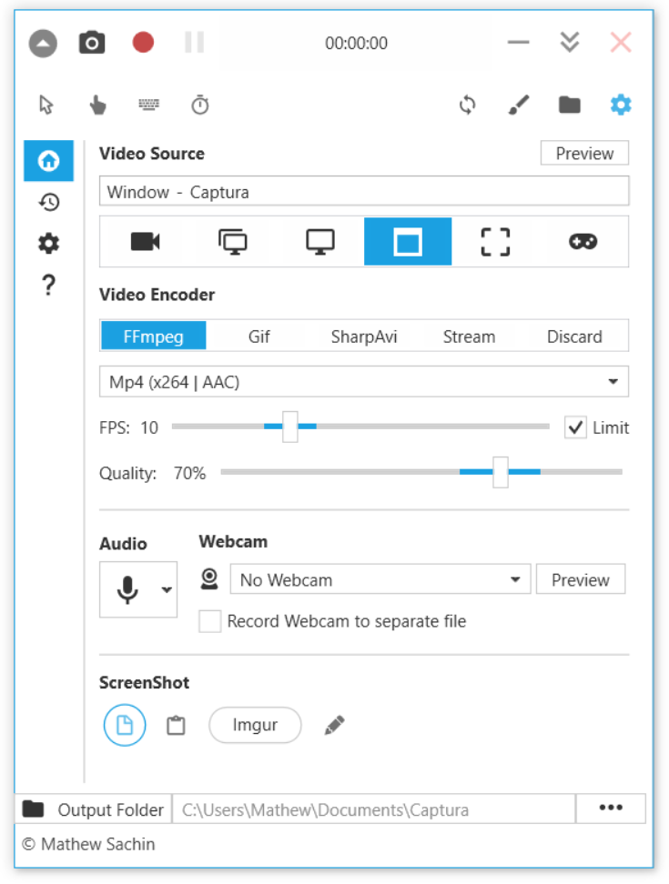The image size is (669, 884).
Task: Click the Quality slider handle
Action: (500, 472)
